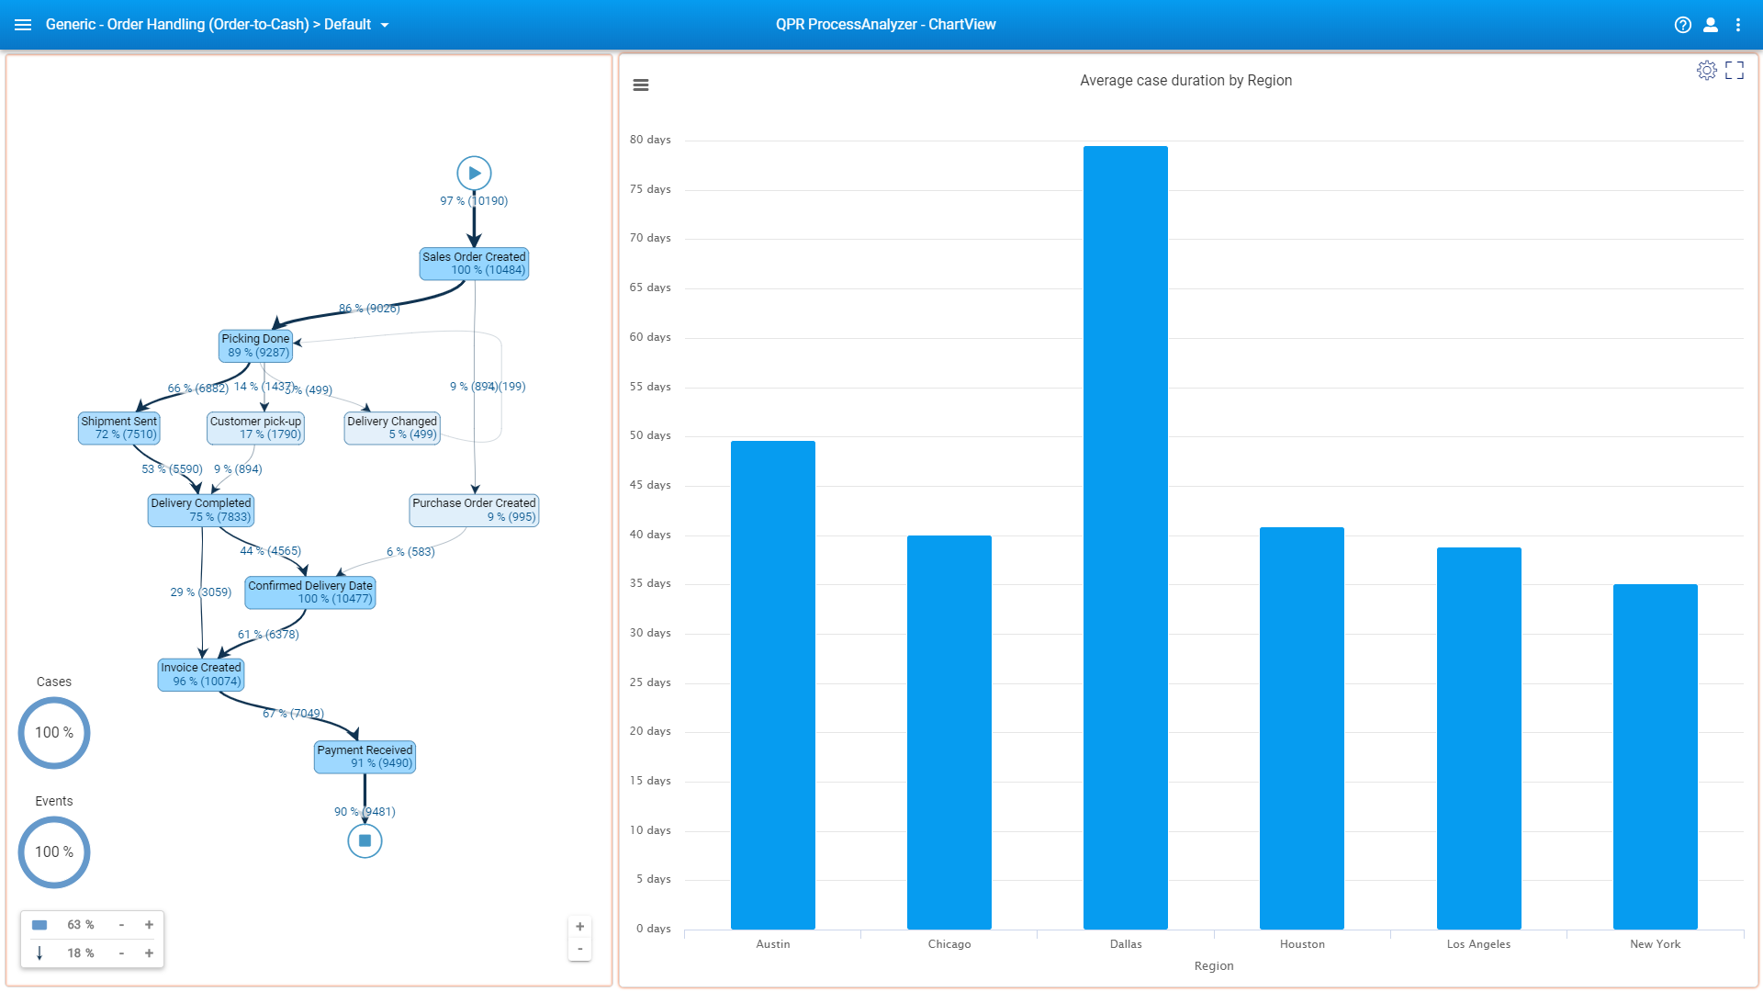Expand the Default view dropdown arrow
The image size is (1763, 992).
tap(385, 25)
